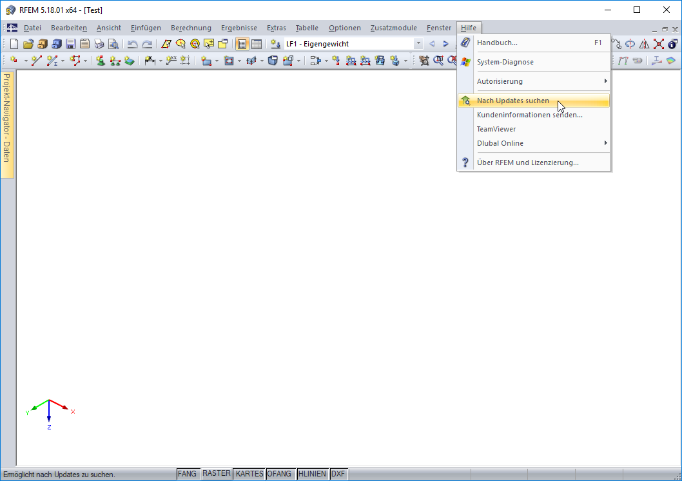The image size is (682, 481).
Task: Select the new line tool
Action: click(37, 61)
